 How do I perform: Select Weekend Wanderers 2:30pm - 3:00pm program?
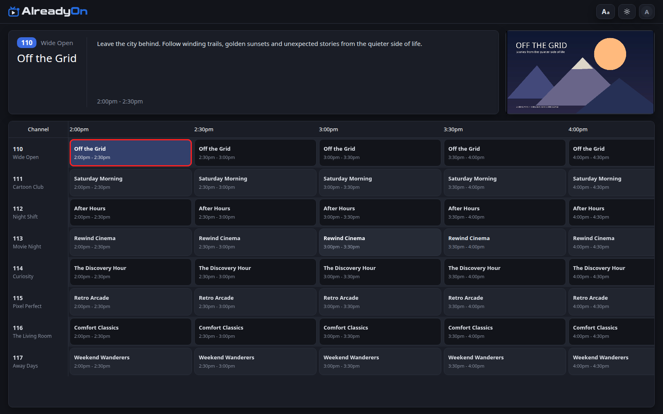[255, 361]
